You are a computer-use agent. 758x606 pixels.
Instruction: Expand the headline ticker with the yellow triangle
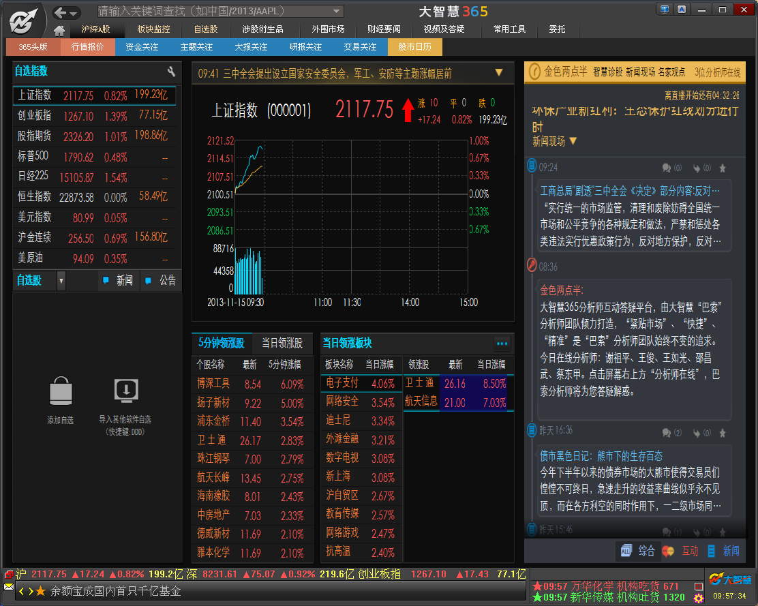pos(498,73)
